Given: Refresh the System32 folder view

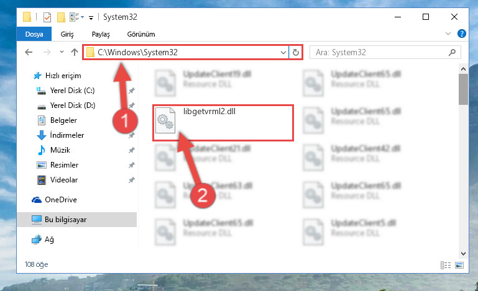Looking at the screenshot, I should point(295,52).
